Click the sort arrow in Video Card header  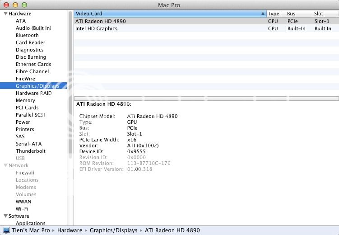coord(263,14)
